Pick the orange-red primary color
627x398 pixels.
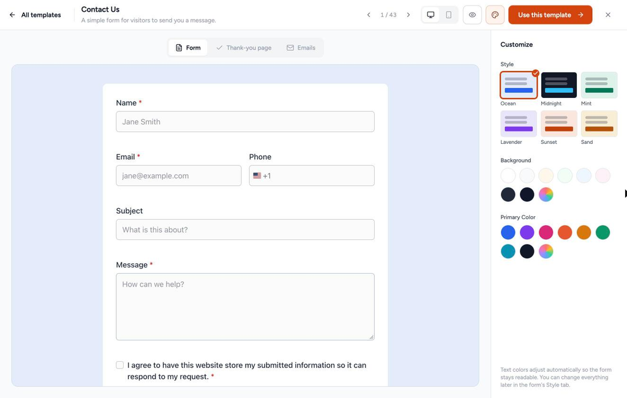[565, 233]
